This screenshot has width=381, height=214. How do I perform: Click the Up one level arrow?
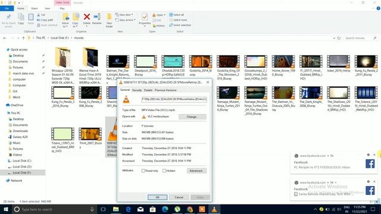coord(23,38)
